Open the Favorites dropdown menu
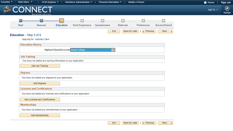 coord(7,2)
